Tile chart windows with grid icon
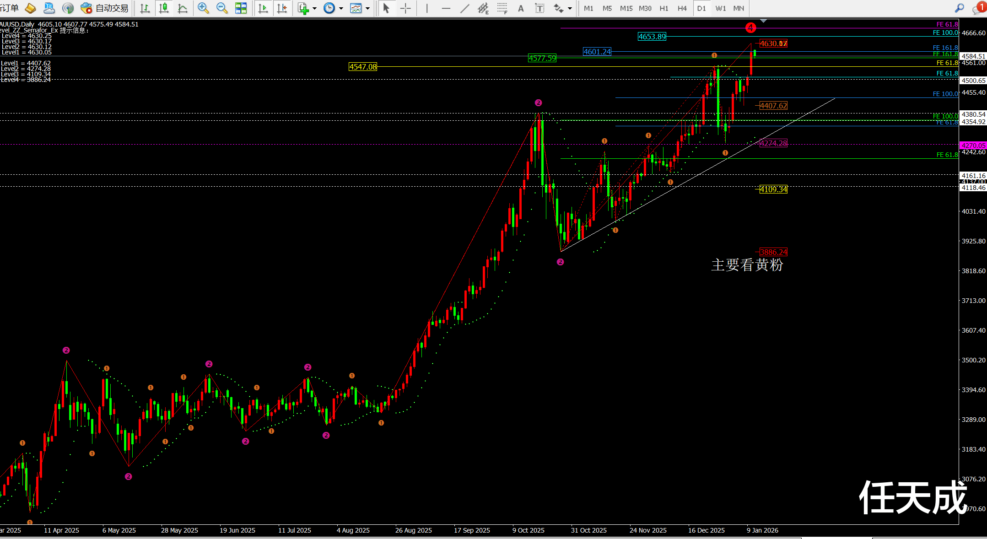 [241, 8]
